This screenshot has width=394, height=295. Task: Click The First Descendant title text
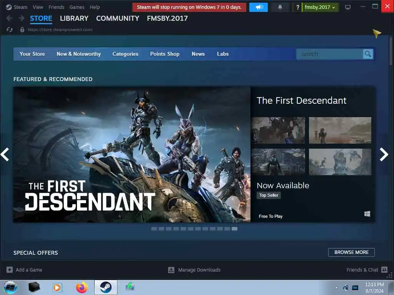tap(302, 101)
